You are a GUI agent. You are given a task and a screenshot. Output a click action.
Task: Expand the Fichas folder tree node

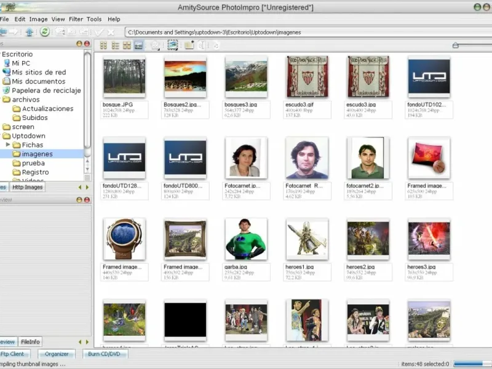coord(8,145)
